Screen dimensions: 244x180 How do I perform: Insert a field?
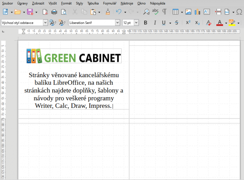tap(227, 12)
